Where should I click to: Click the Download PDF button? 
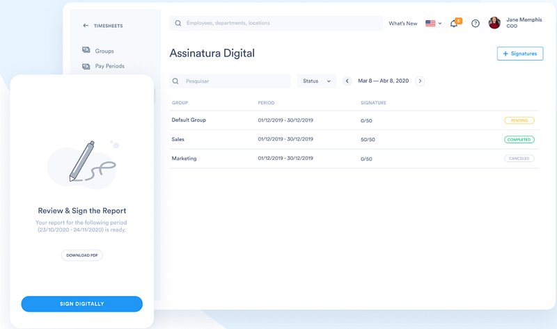pos(81,255)
